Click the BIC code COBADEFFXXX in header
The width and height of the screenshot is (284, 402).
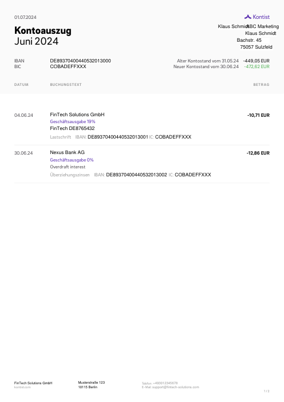[x=68, y=66]
